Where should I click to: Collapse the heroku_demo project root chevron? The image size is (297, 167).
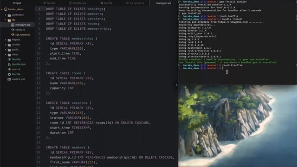[2, 9]
